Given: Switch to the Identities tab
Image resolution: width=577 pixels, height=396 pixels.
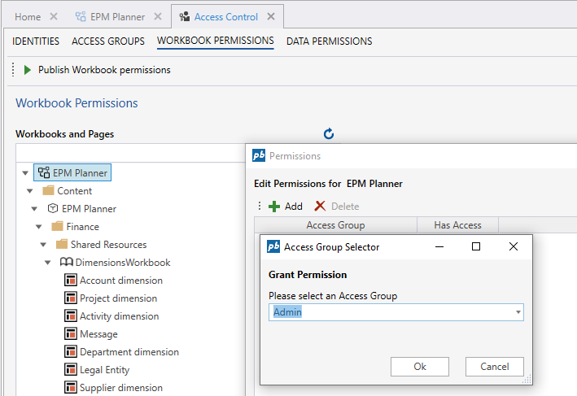Looking at the screenshot, I should tap(36, 41).
